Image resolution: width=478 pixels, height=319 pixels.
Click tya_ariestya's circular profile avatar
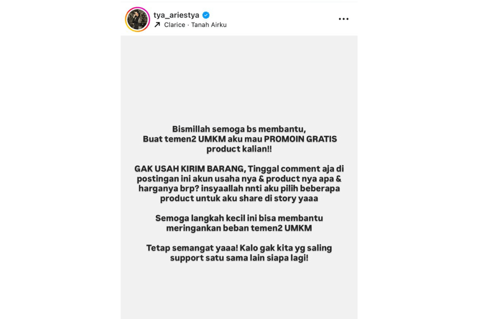pyautogui.click(x=138, y=19)
